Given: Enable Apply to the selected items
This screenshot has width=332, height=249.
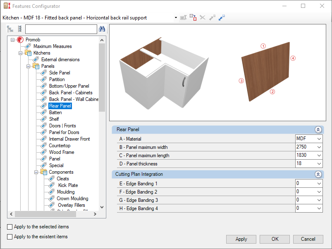Looking at the screenshot, I should [10, 227].
